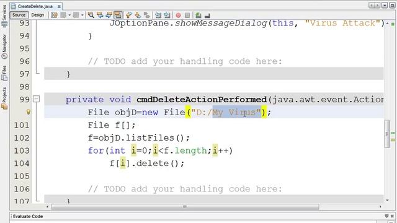The image size is (397, 223).
Task: Open the Projects side panel
Action: tap(4, 98)
